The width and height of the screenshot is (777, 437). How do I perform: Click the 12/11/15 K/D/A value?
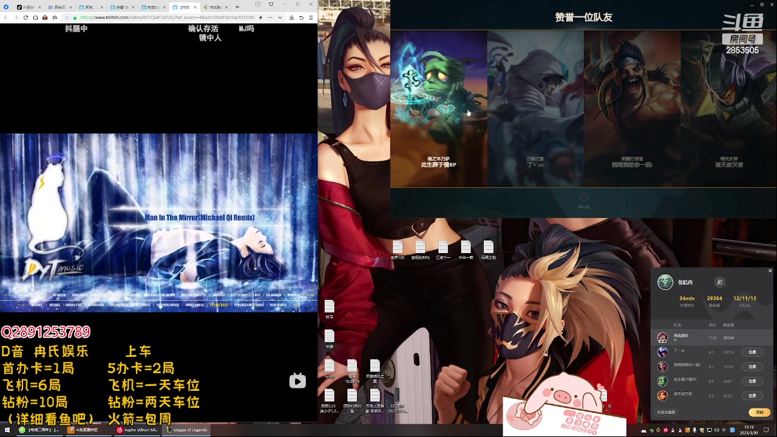[745, 298]
